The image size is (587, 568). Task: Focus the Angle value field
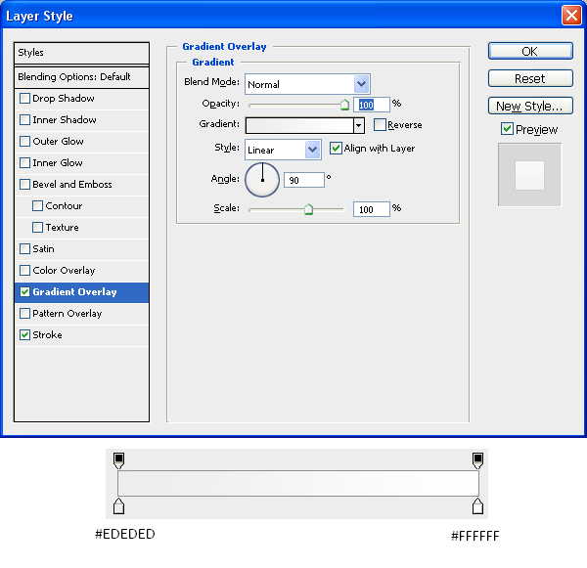point(304,180)
